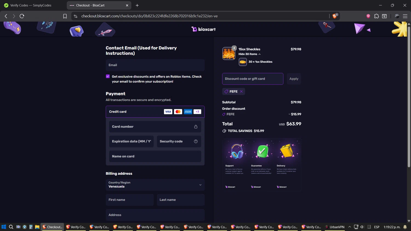
Task: Focus the Name on card field
Action: coord(155,156)
